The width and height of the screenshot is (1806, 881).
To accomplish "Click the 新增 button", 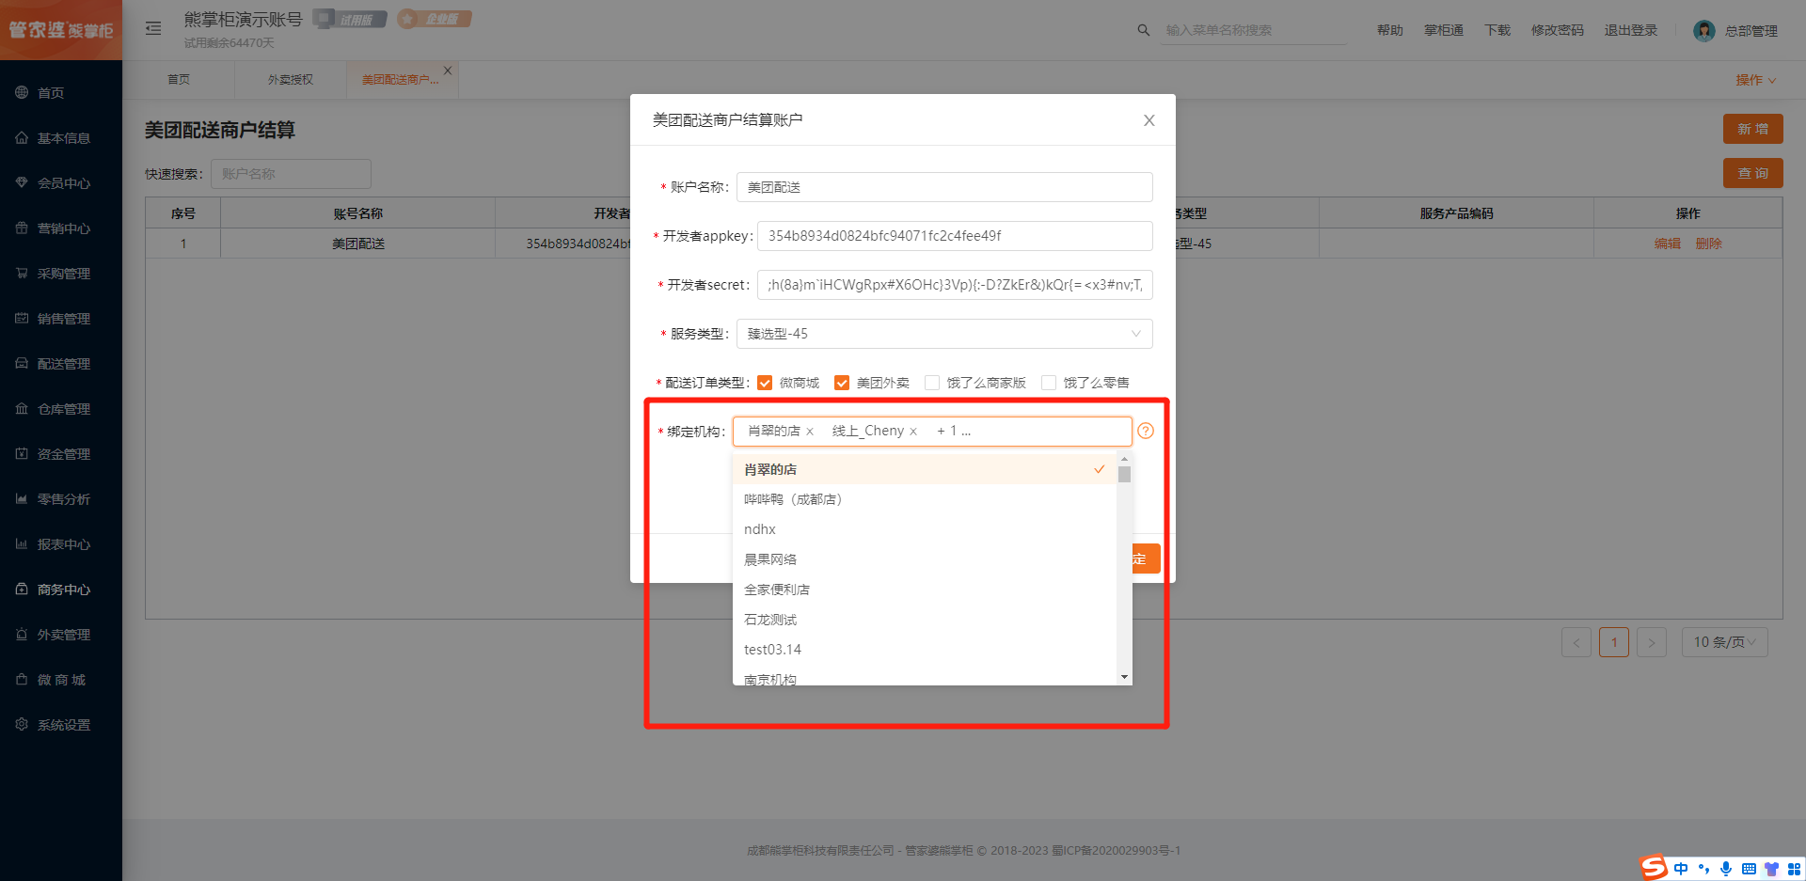I will pos(1753,129).
